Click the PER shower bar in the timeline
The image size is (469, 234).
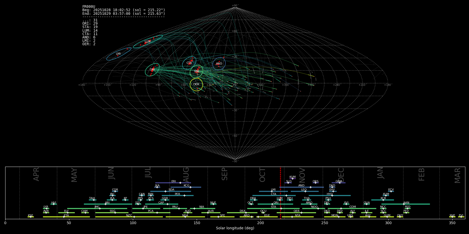pos(178,196)
